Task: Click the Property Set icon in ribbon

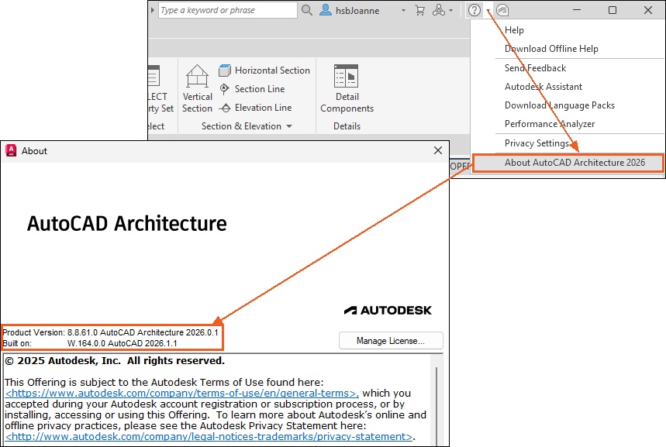Action: 154,76
